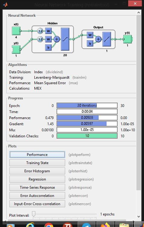This screenshot has height=227, width=144.
Task: Click the 1.45 starting gradient value
Action: coord(51,124)
